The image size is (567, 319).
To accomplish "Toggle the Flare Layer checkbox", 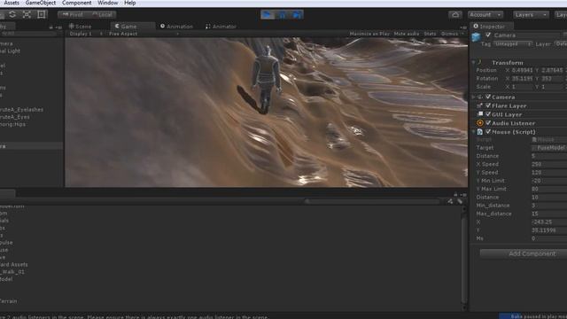I will click(x=488, y=105).
